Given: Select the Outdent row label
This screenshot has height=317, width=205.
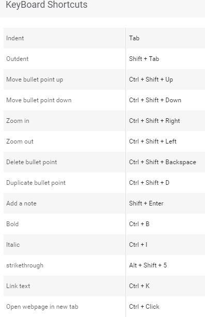Looking at the screenshot, I should (18, 59).
